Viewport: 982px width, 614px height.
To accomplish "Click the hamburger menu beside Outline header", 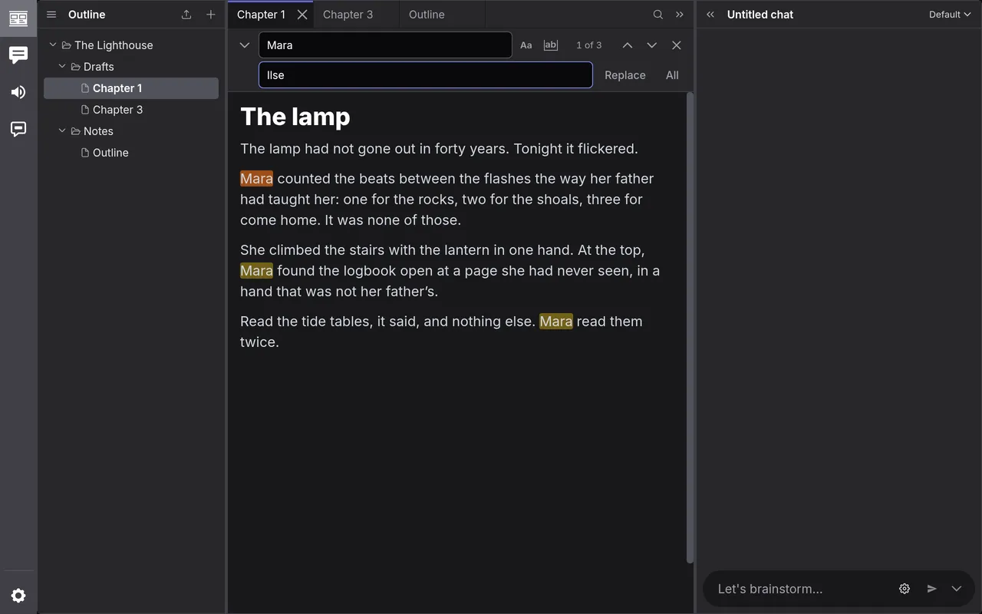I will pyautogui.click(x=51, y=15).
